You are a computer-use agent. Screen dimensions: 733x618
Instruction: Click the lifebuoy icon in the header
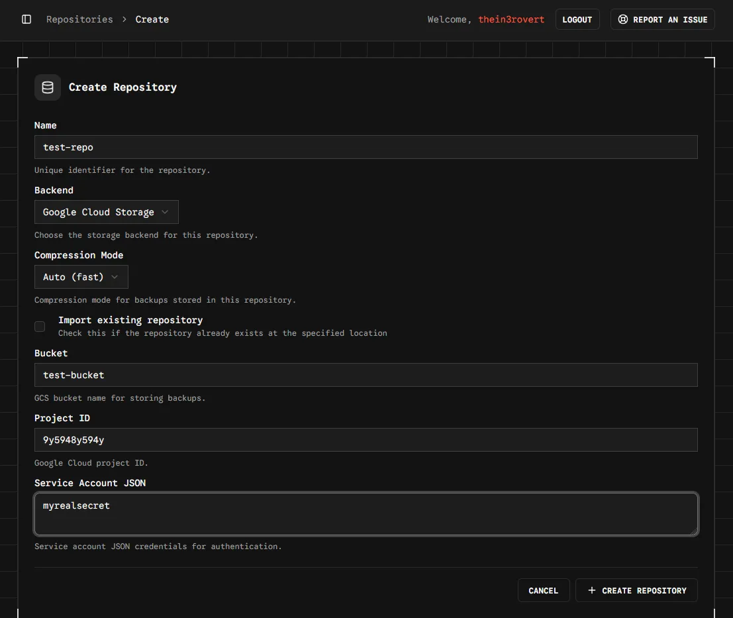click(622, 19)
